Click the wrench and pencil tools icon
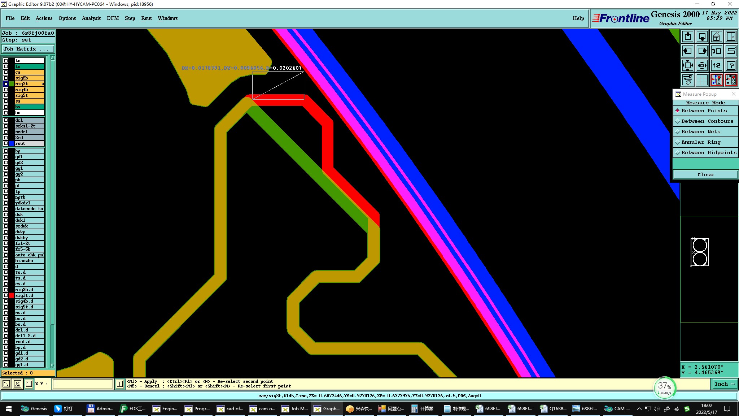This screenshot has width=739, height=416. (x=688, y=80)
